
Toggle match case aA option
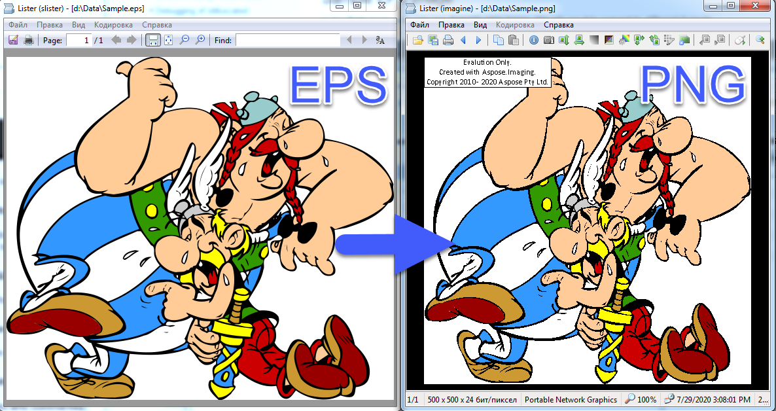coord(380,40)
